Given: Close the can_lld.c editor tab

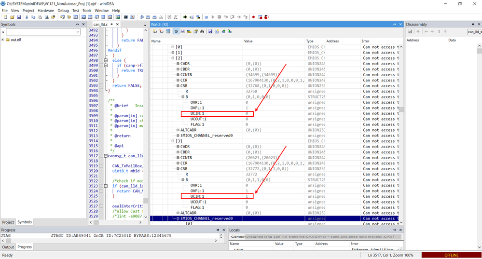Looking at the screenshot, I should [118, 24].
